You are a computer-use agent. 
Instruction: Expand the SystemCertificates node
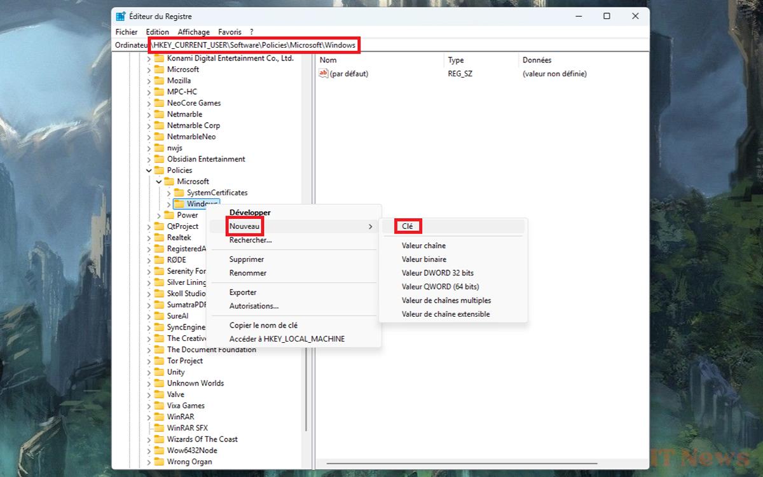click(168, 193)
